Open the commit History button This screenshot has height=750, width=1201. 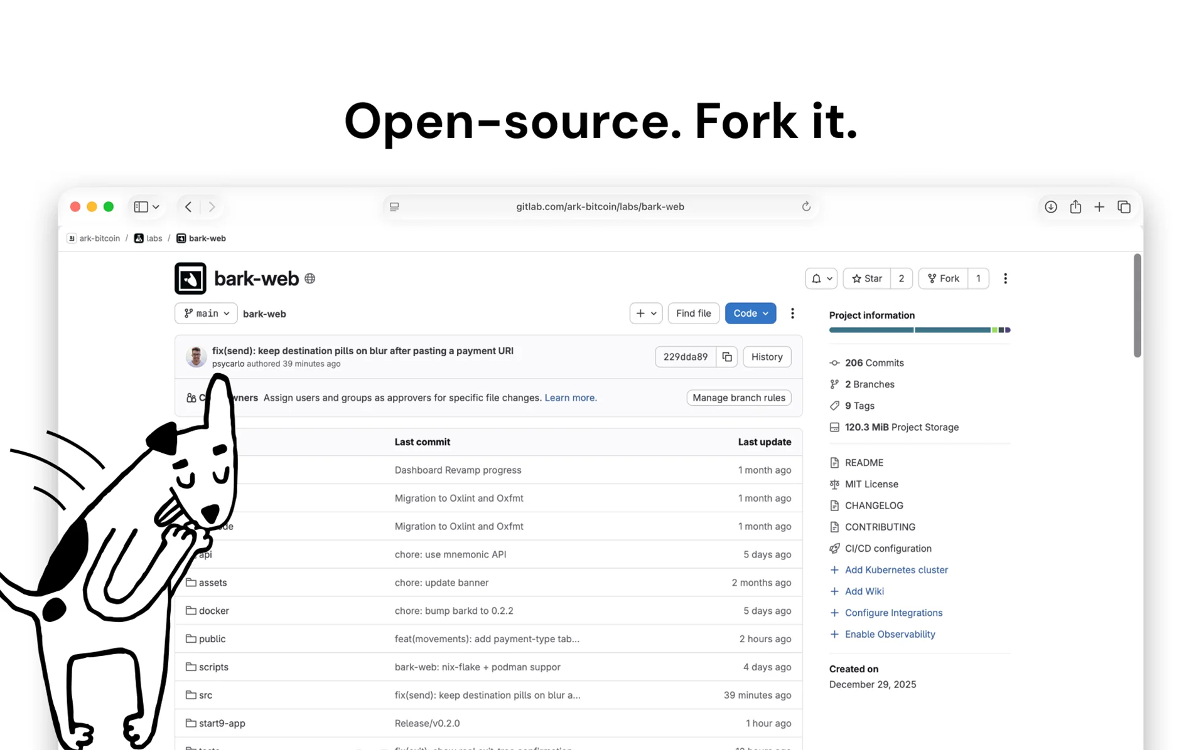767,357
